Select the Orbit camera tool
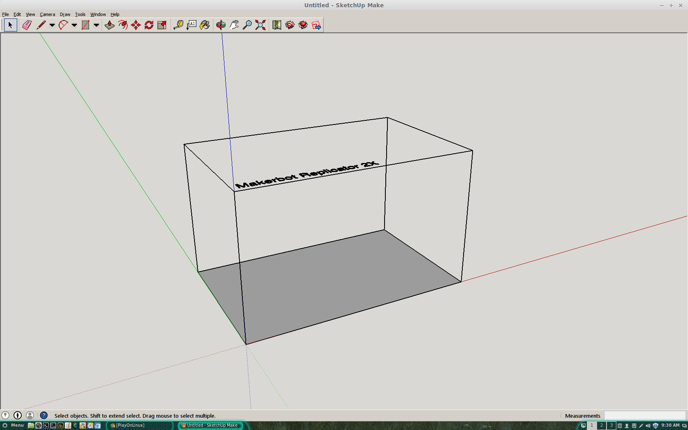Image resolution: width=688 pixels, height=430 pixels. pos(221,25)
